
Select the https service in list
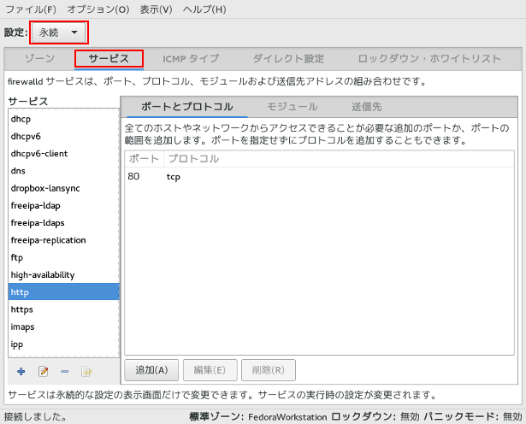point(22,309)
